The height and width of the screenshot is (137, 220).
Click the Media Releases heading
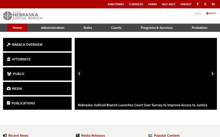tap(93, 135)
